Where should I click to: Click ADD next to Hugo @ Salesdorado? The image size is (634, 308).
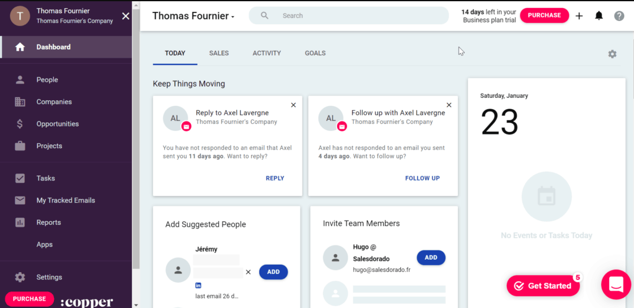coord(431,257)
